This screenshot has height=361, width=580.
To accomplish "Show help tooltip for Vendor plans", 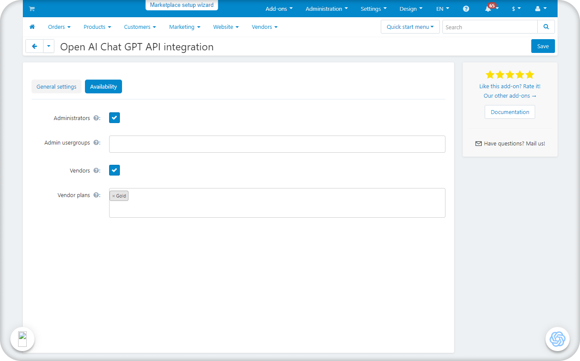I will [x=96, y=195].
